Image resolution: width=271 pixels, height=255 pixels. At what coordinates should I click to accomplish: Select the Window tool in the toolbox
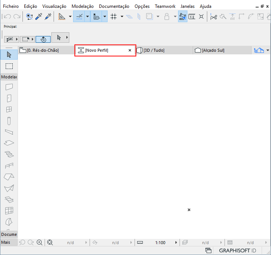click(9, 109)
